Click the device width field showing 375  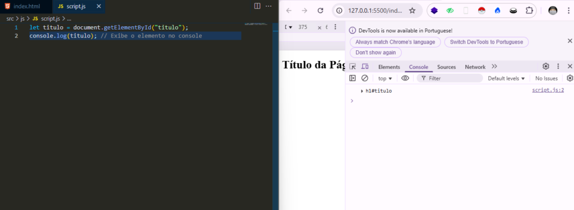click(x=303, y=27)
